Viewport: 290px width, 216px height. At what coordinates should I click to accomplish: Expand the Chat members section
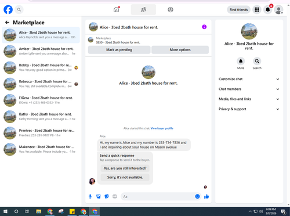[249, 89]
